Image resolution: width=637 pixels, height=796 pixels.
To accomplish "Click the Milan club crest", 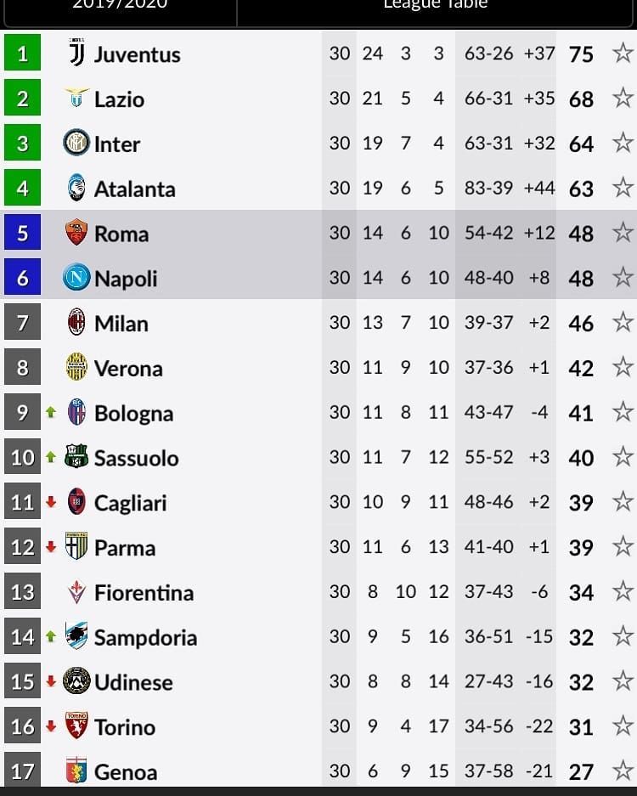I will coord(76,322).
